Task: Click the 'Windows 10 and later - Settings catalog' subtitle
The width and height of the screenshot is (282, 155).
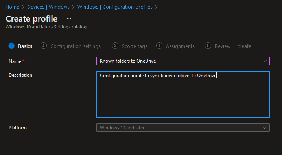Action: point(46,27)
